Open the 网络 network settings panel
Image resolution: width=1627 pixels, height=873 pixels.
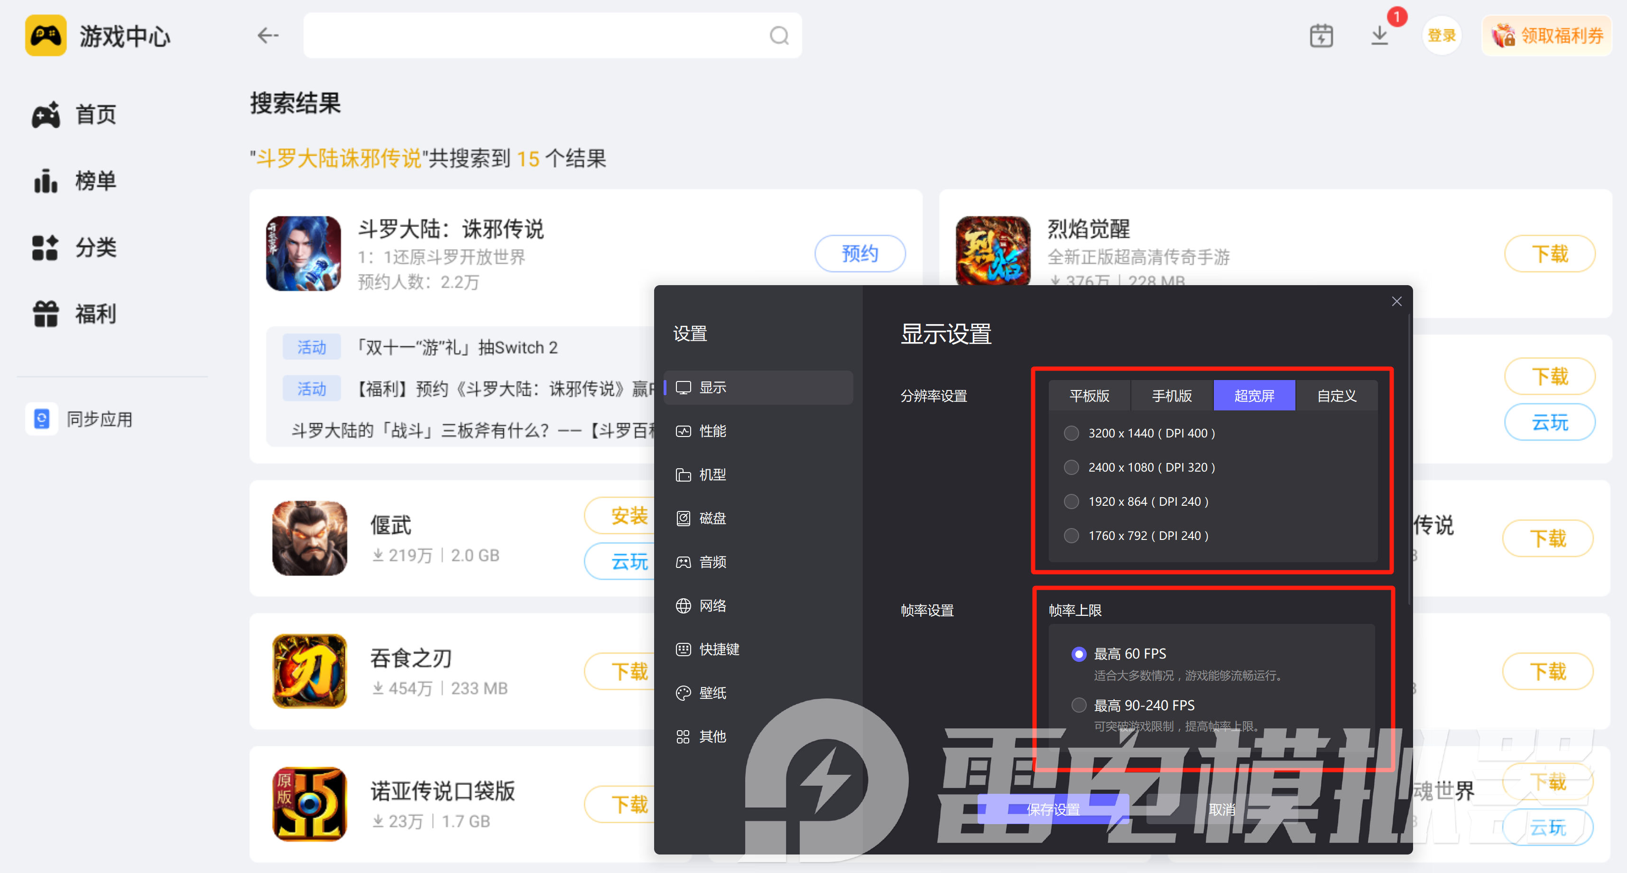pos(712,605)
